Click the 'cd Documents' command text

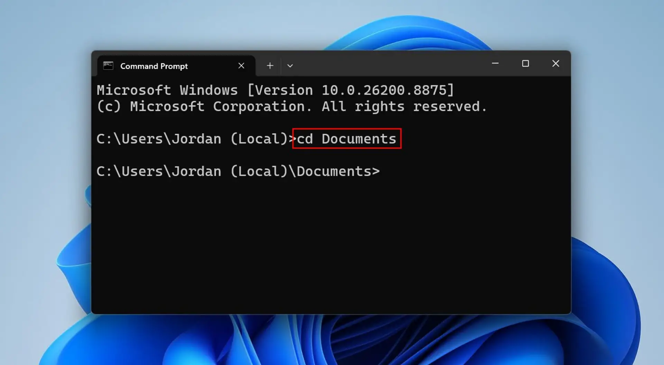347,139
